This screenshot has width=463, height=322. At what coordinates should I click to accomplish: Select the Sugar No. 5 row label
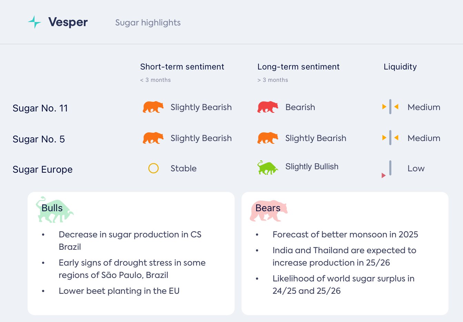[39, 139]
